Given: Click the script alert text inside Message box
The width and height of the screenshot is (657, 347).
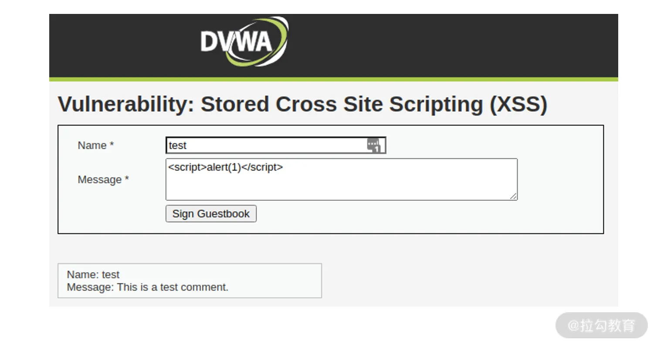Looking at the screenshot, I should [226, 167].
